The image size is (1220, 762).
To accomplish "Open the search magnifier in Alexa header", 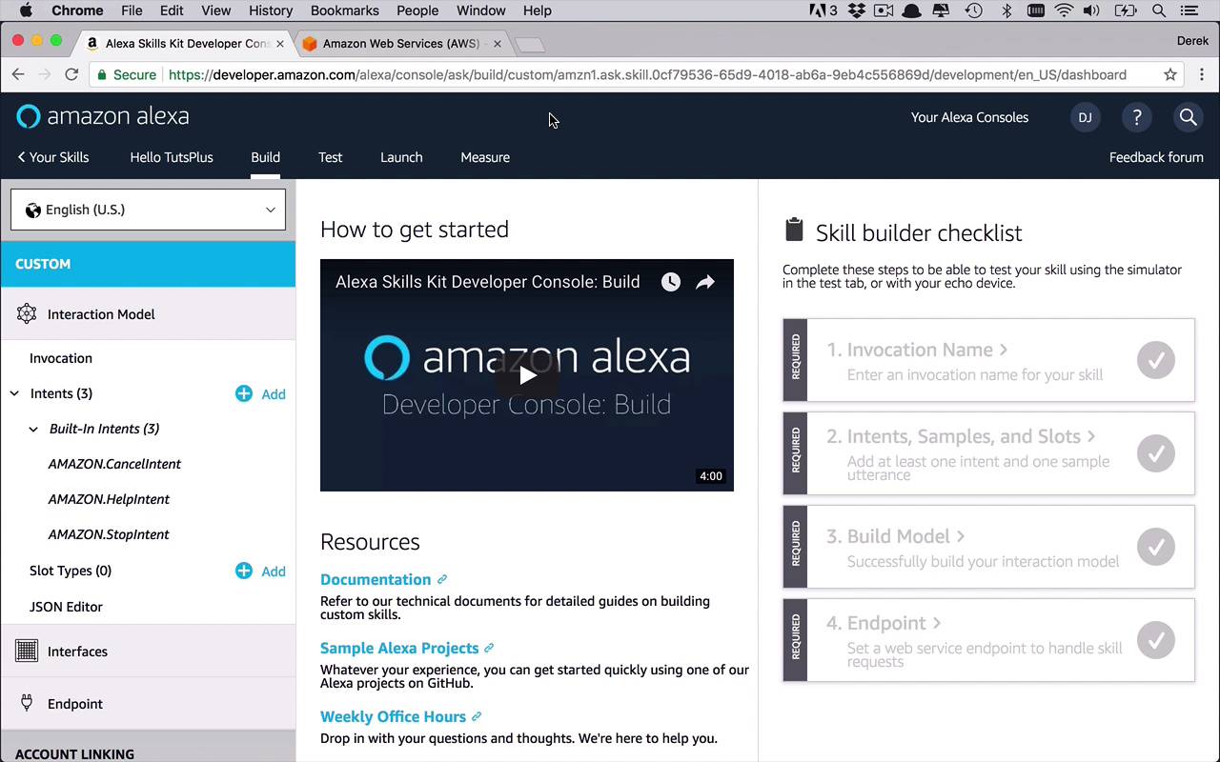I will click(x=1188, y=117).
